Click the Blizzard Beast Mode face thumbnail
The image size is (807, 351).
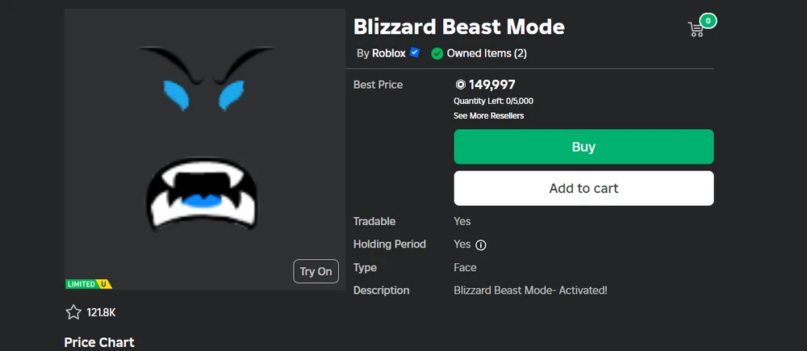click(204, 149)
